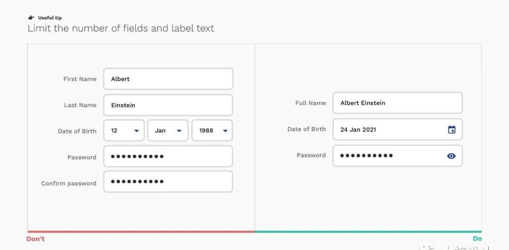Select the Last Name field containing Einstein
This screenshot has width=509, height=250.
[x=168, y=105]
